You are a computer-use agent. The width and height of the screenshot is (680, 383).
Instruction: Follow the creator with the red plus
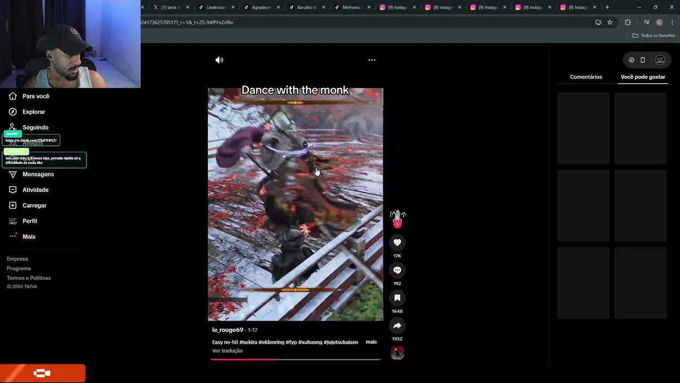click(397, 224)
